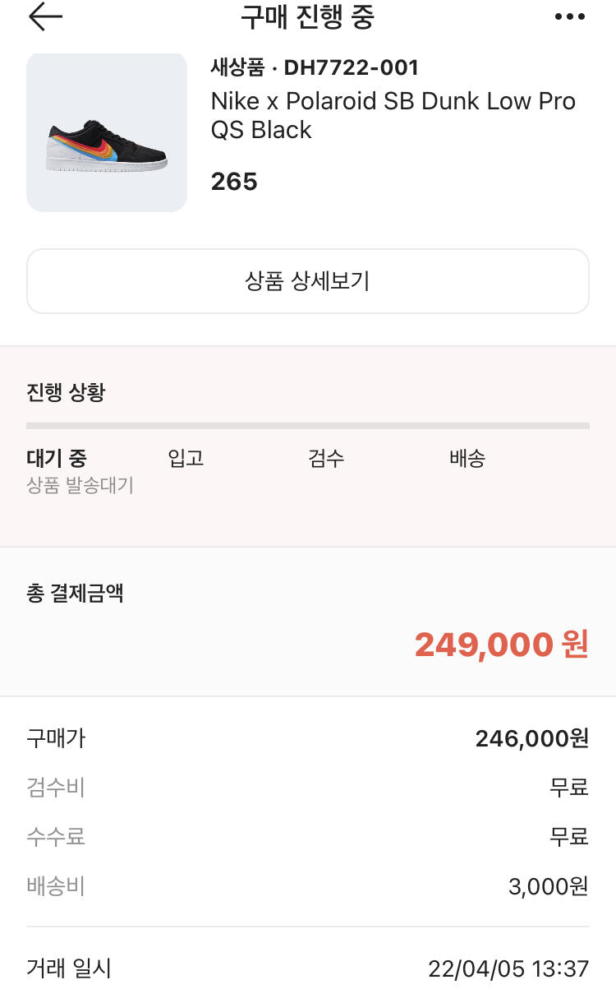Select the 검수 progress step
The image size is (616, 1003).
(x=326, y=458)
